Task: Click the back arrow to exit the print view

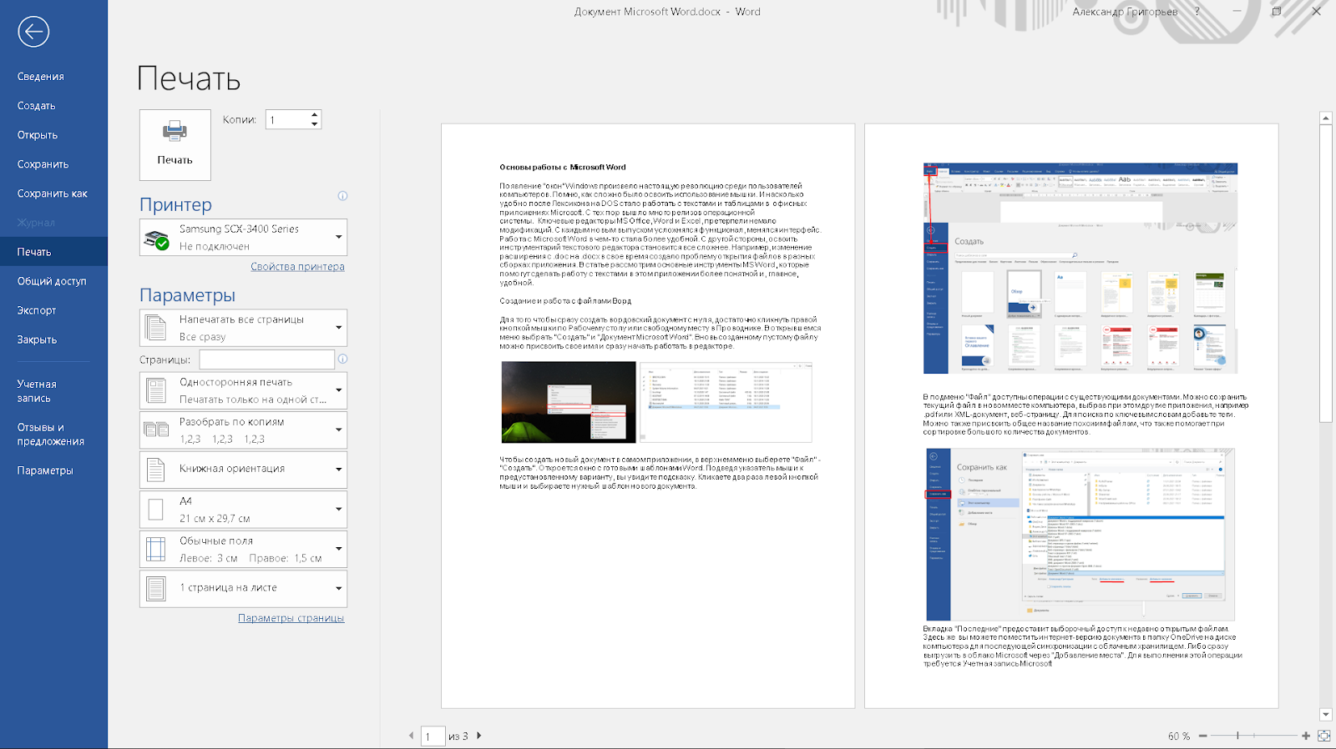Action: [33, 32]
